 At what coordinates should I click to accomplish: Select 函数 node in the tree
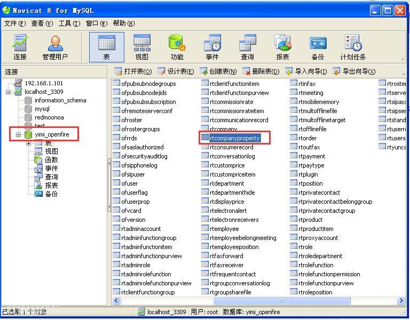51,160
